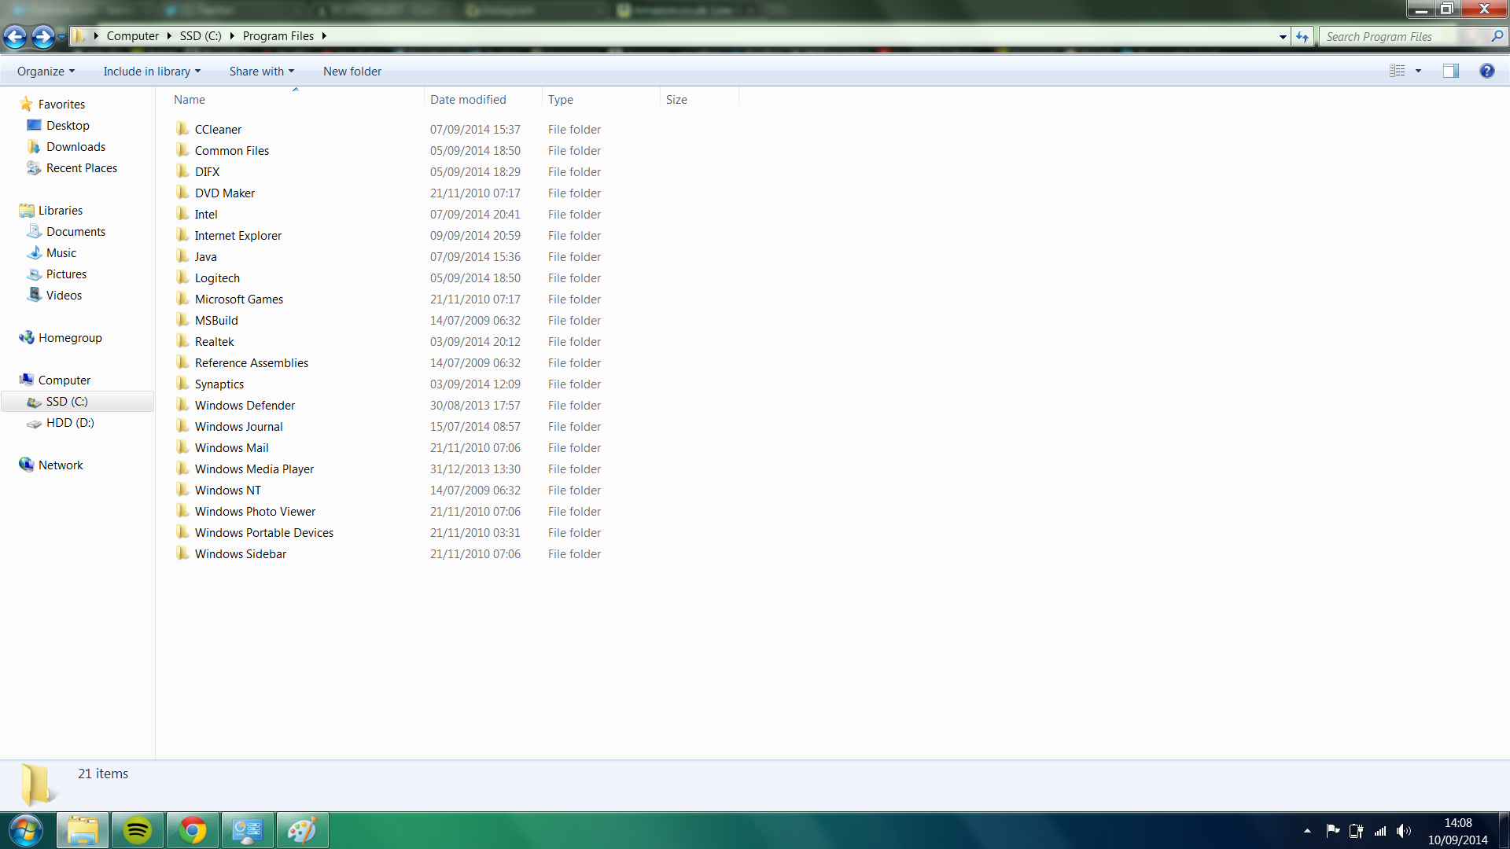Open Spotify from the taskbar
This screenshot has height=849, width=1510.
tap(138, 830)
